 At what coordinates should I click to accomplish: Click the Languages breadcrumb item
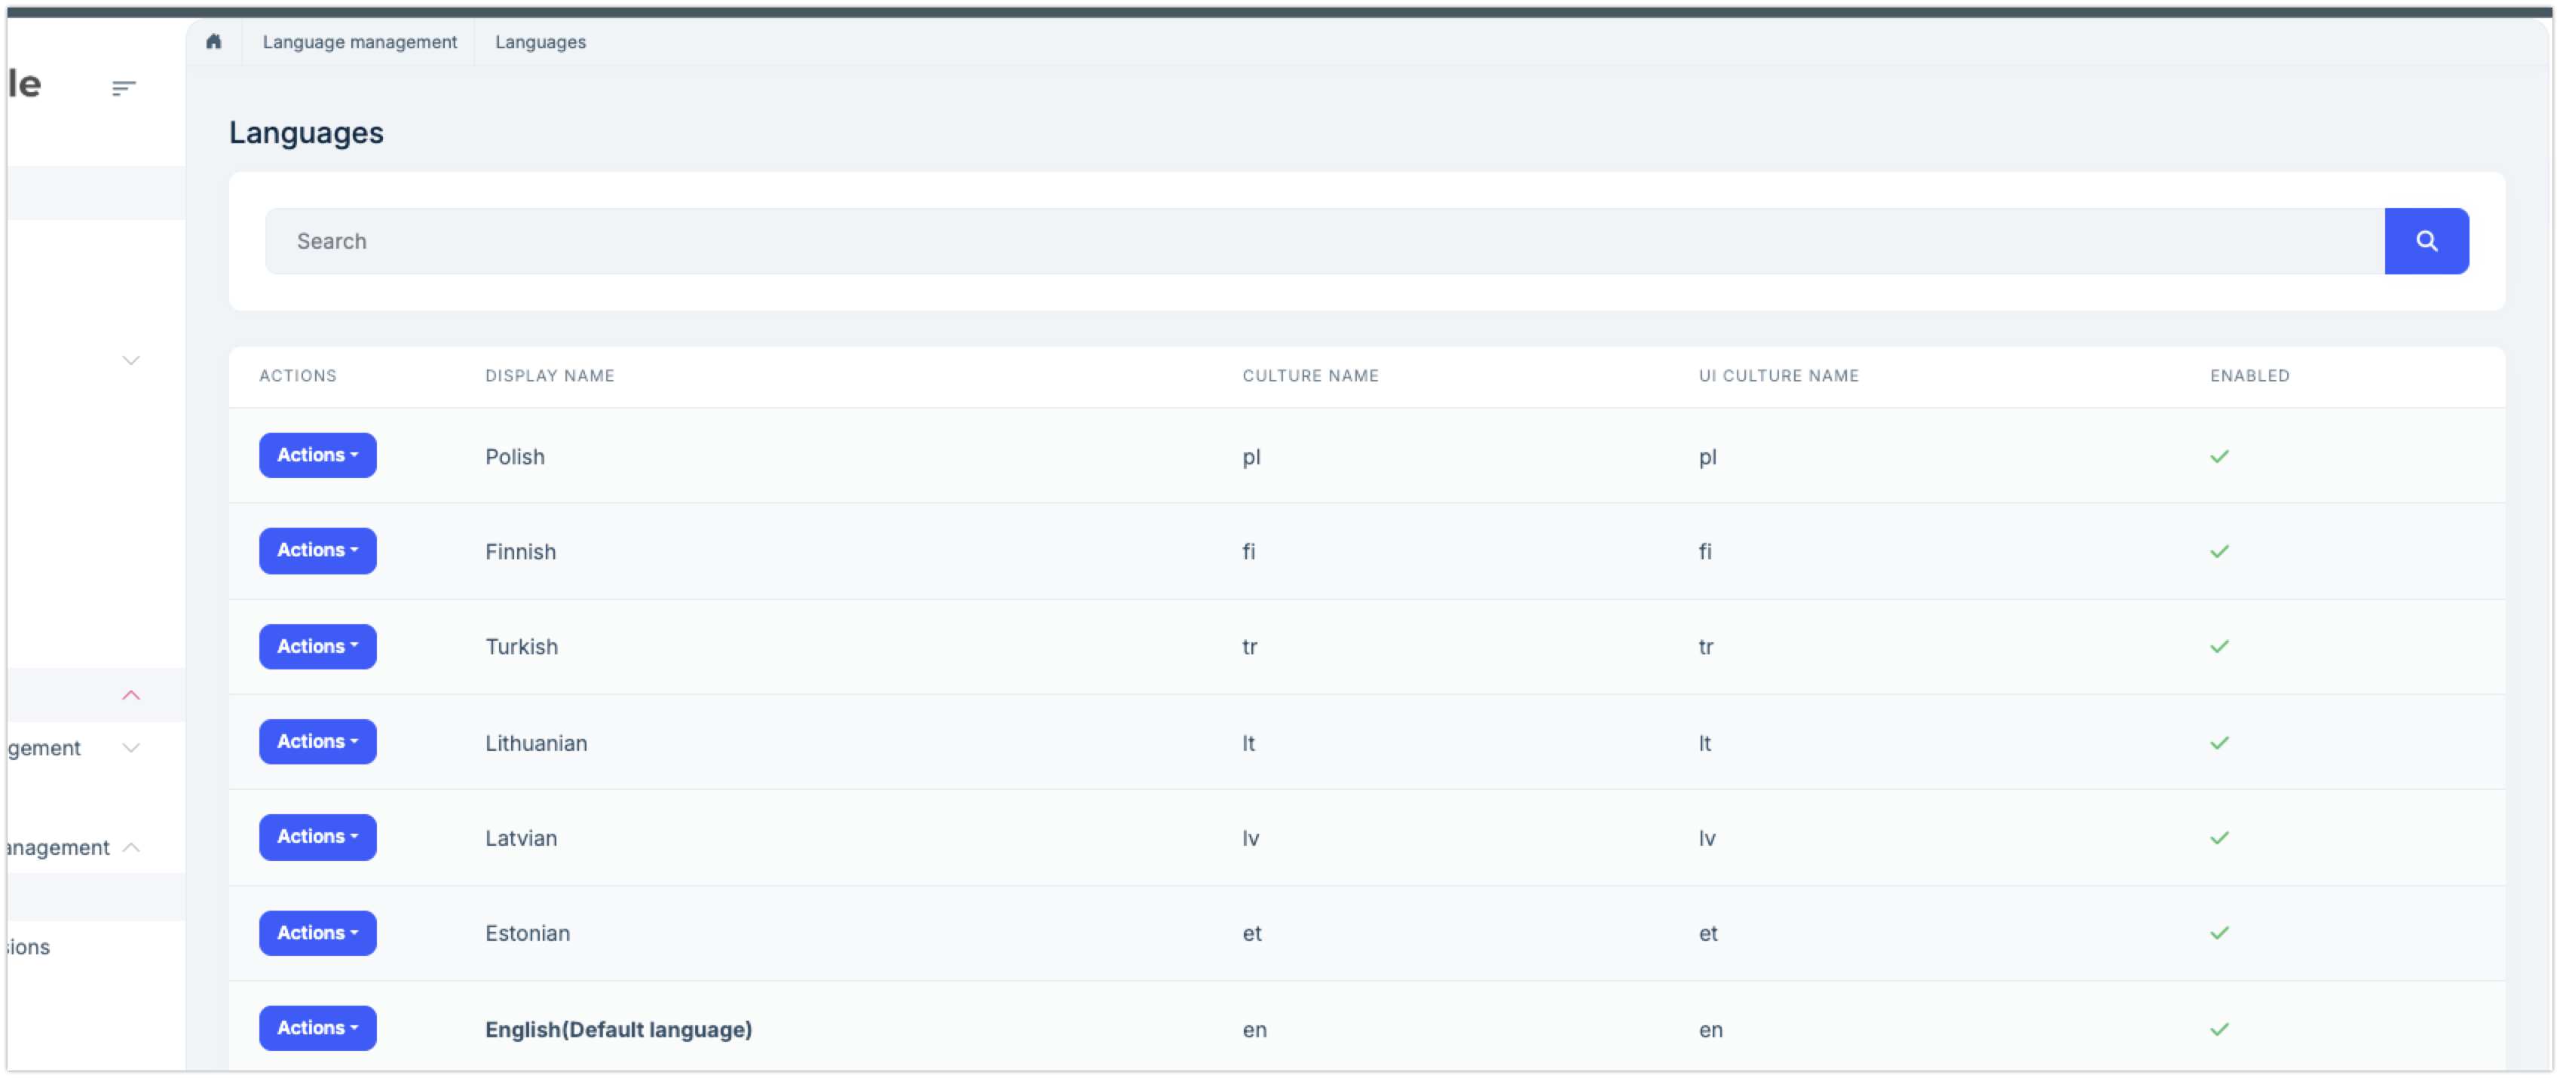point(540,41)
